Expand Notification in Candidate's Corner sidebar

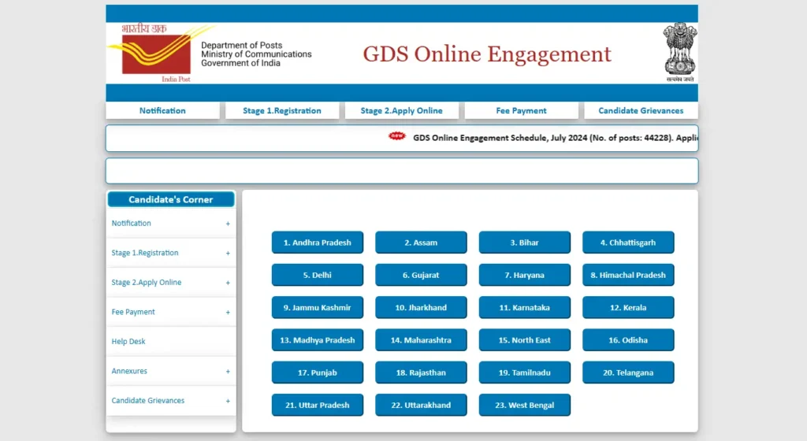228,224
